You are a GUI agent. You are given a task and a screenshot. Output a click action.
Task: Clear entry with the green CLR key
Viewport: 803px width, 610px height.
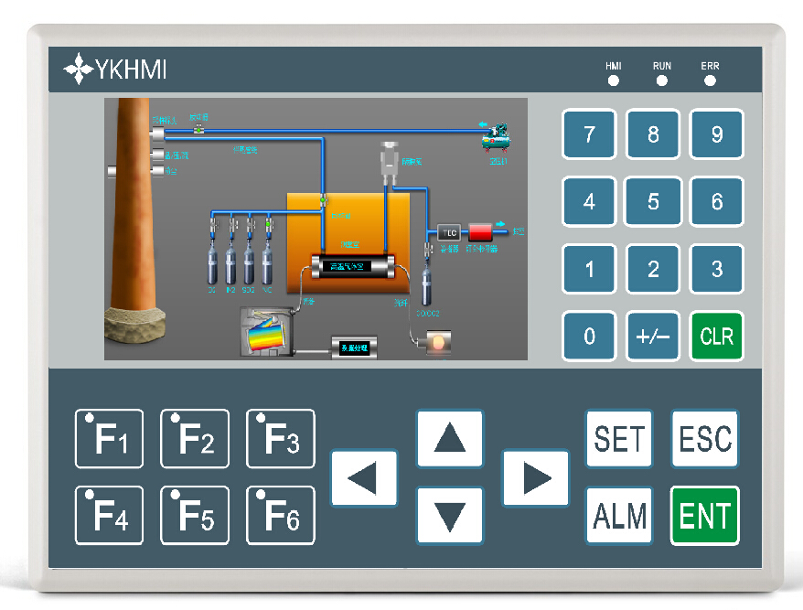tap(716, 336)
